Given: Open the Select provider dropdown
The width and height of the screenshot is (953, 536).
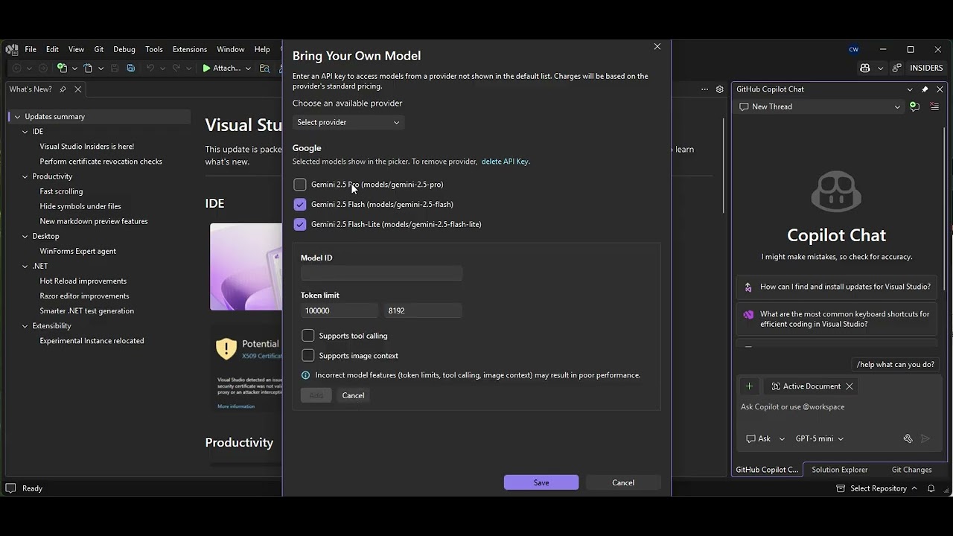Looking at the screenshot, I should pos(348,122).
